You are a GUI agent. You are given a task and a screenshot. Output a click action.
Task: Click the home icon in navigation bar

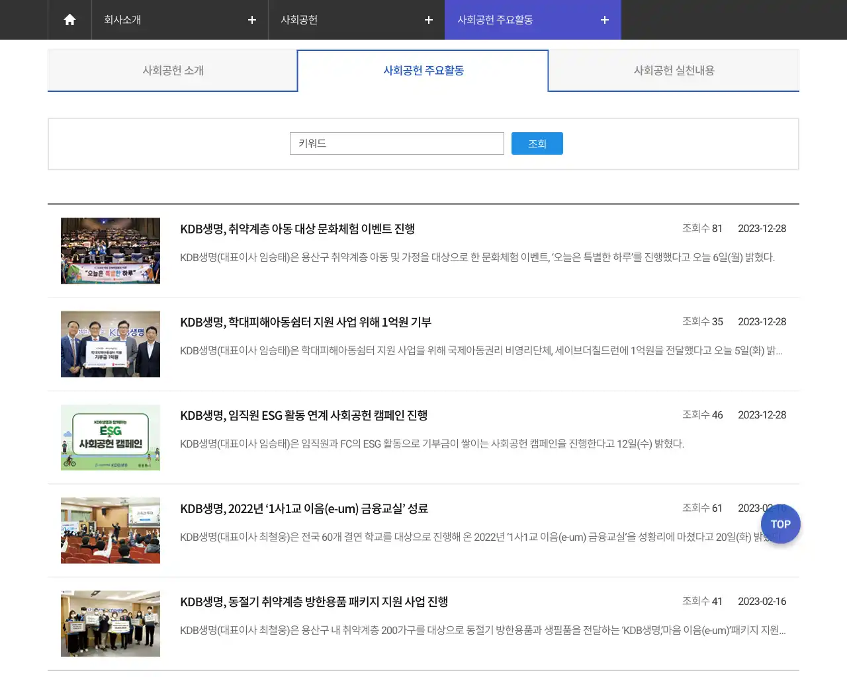(69, 20)
